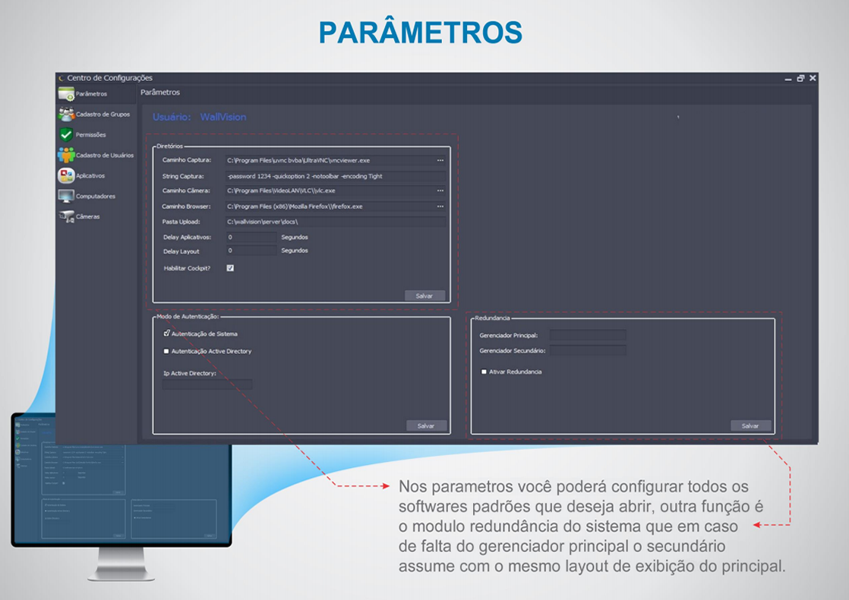
Task: Check the Ativar Redundancia checkbox
Action: click(x=484, y=372)
